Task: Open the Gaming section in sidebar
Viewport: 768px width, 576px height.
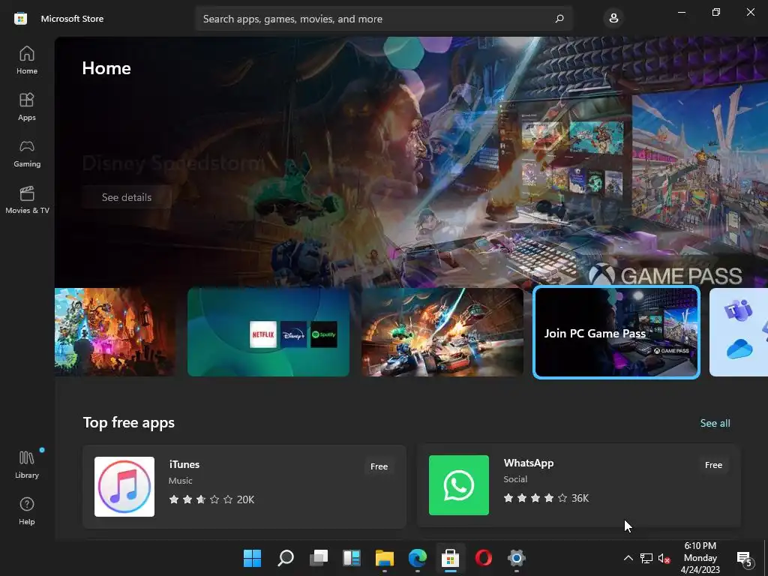Action: coord(27,153)
